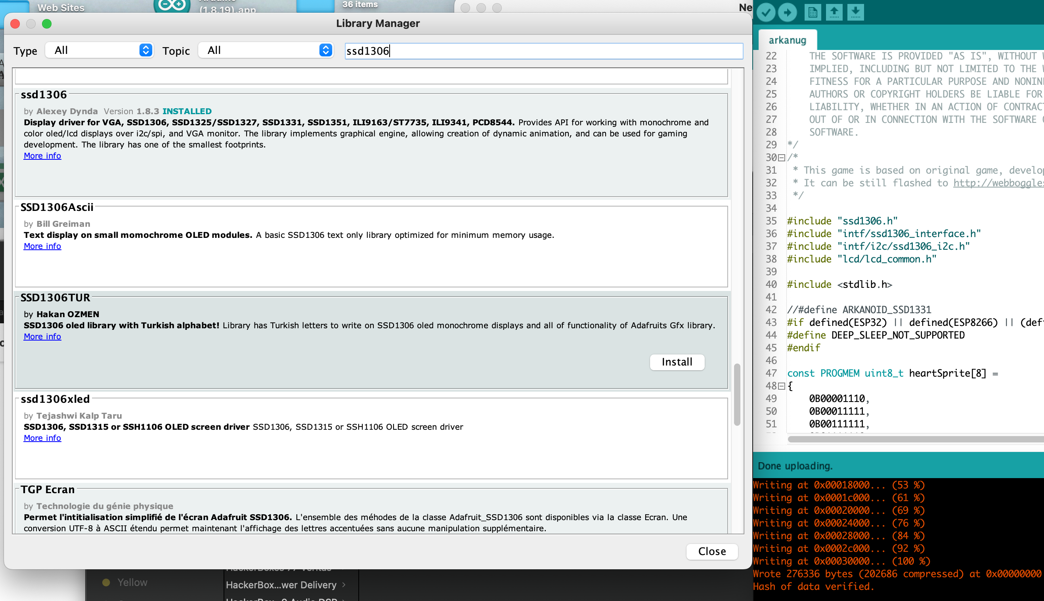The width and height of the screenshot is (1044, 601).
Task: Install the SSD1306TUR library
Action: [677, 362]
